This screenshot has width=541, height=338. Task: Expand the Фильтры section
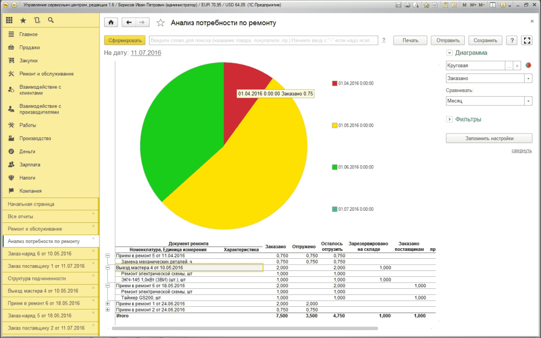pos(449,119)
